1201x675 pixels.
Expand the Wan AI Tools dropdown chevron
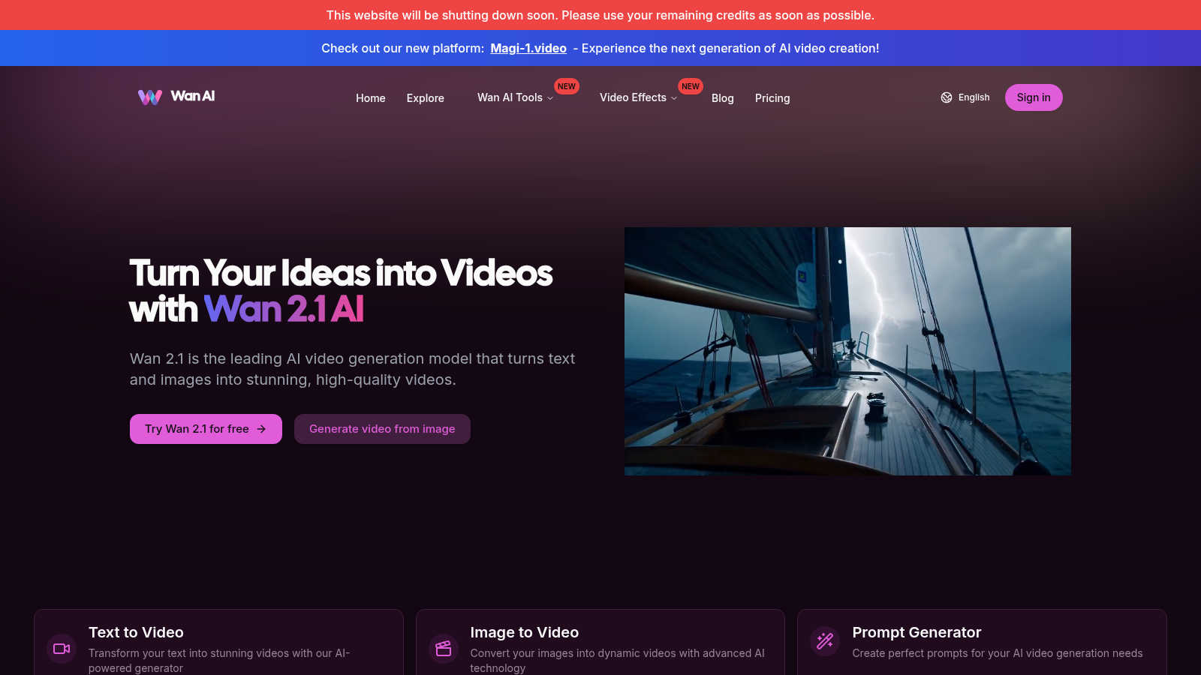[550, 98]
